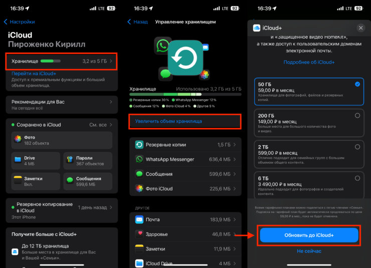Select the 6 ТБ plan radio button
Viewport: 371px width, 268px height.
click(x=357, y=178)
